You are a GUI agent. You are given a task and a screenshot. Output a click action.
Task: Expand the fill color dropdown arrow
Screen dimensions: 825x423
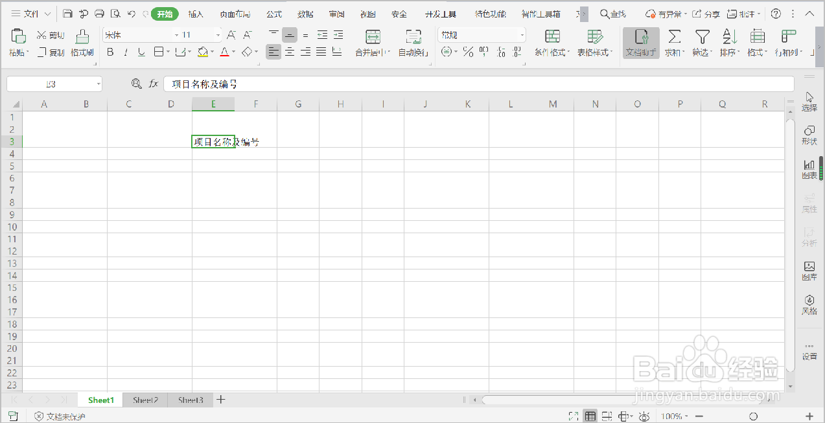[x=212, y=52]
